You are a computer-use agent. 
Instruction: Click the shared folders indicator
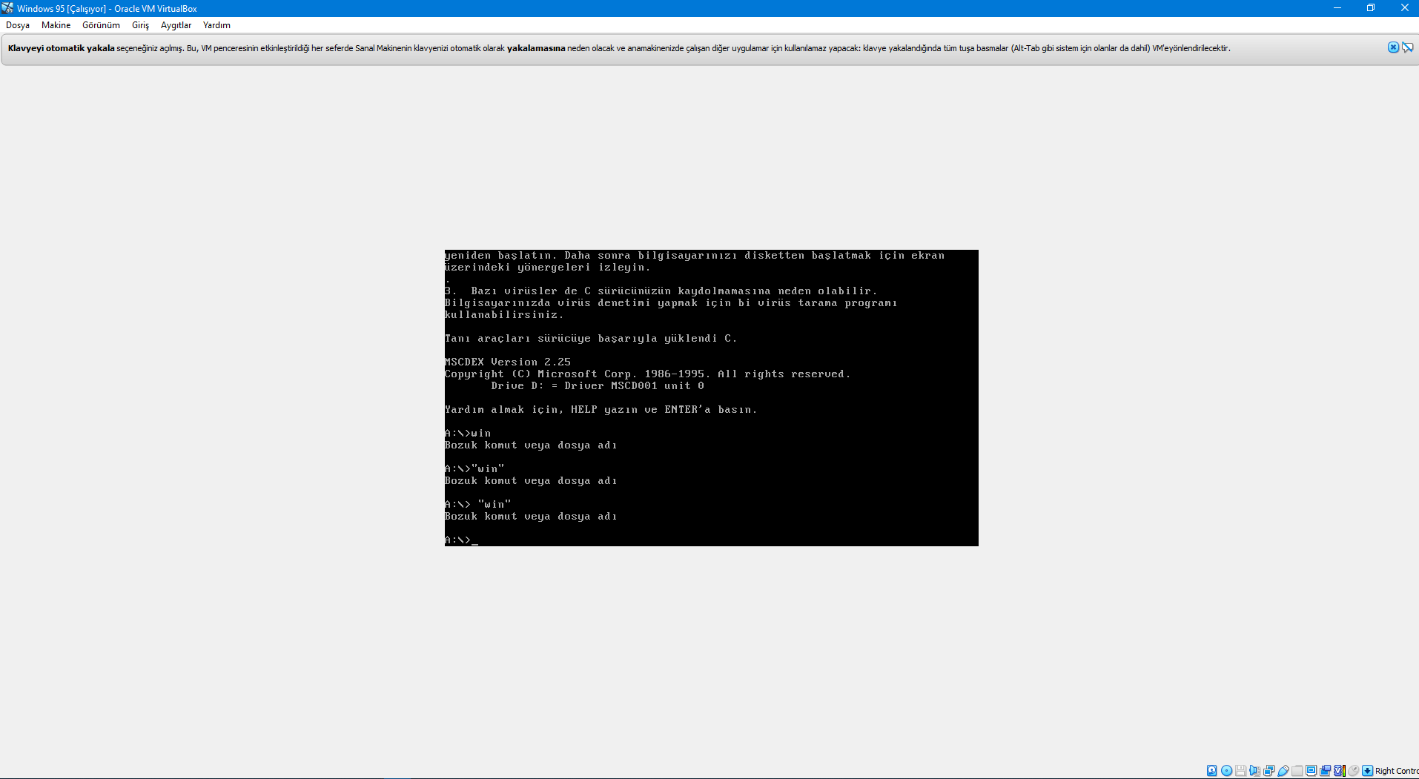point(1297,771)
